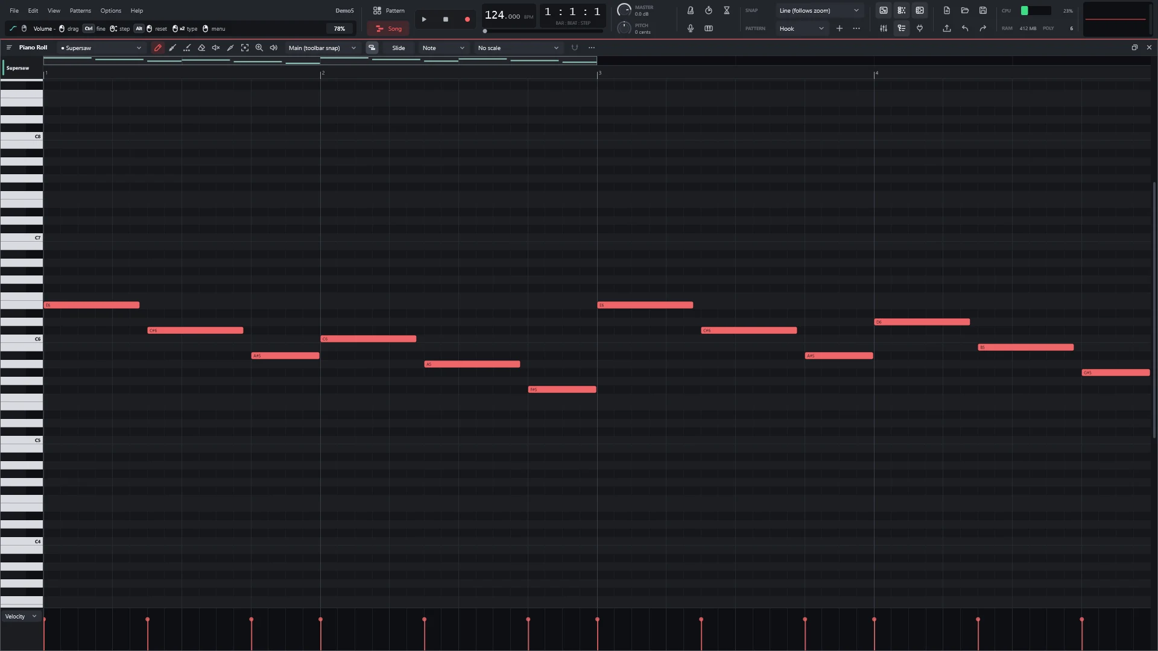The image size is (1158, 651).
Task: Toggle the metronome
Action: [x=691, y=10]
